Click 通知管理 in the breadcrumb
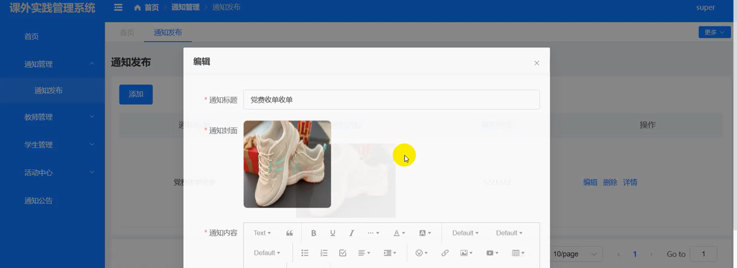 pos(185,7)
